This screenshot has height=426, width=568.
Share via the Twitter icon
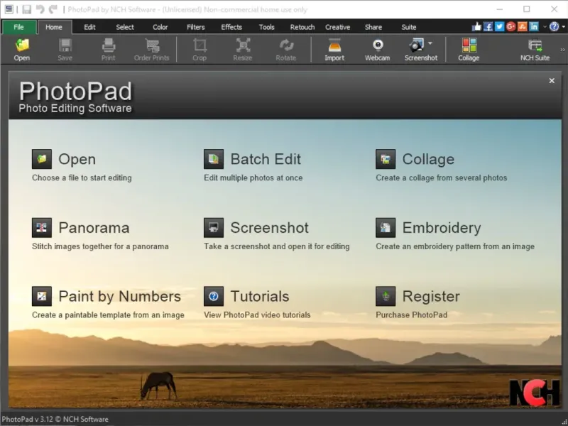500,26
